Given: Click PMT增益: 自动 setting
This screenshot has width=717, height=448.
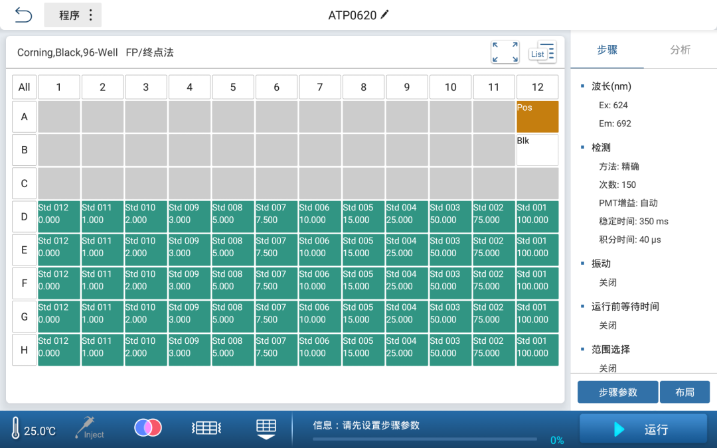Looking at the screenshot, I should 628,203.
